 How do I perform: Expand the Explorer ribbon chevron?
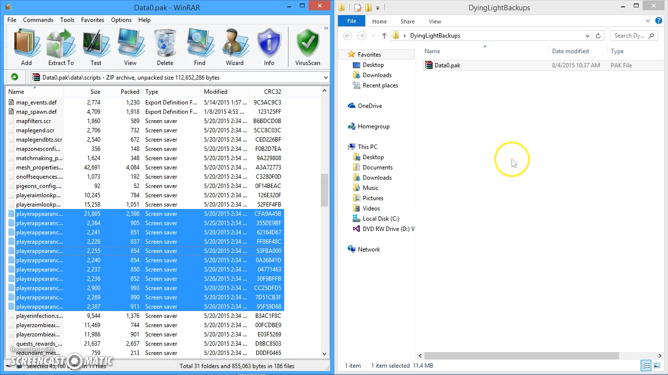pyautogui.click(x=647, y=21)
